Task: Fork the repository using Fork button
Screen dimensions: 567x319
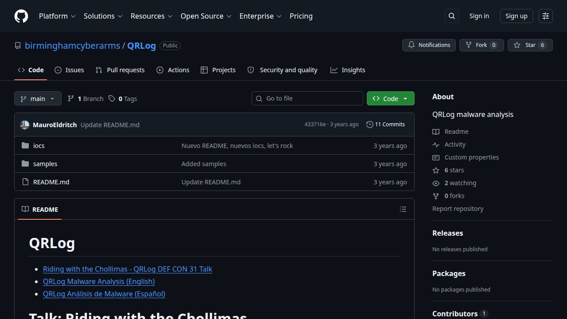Action: coord(482,45)
